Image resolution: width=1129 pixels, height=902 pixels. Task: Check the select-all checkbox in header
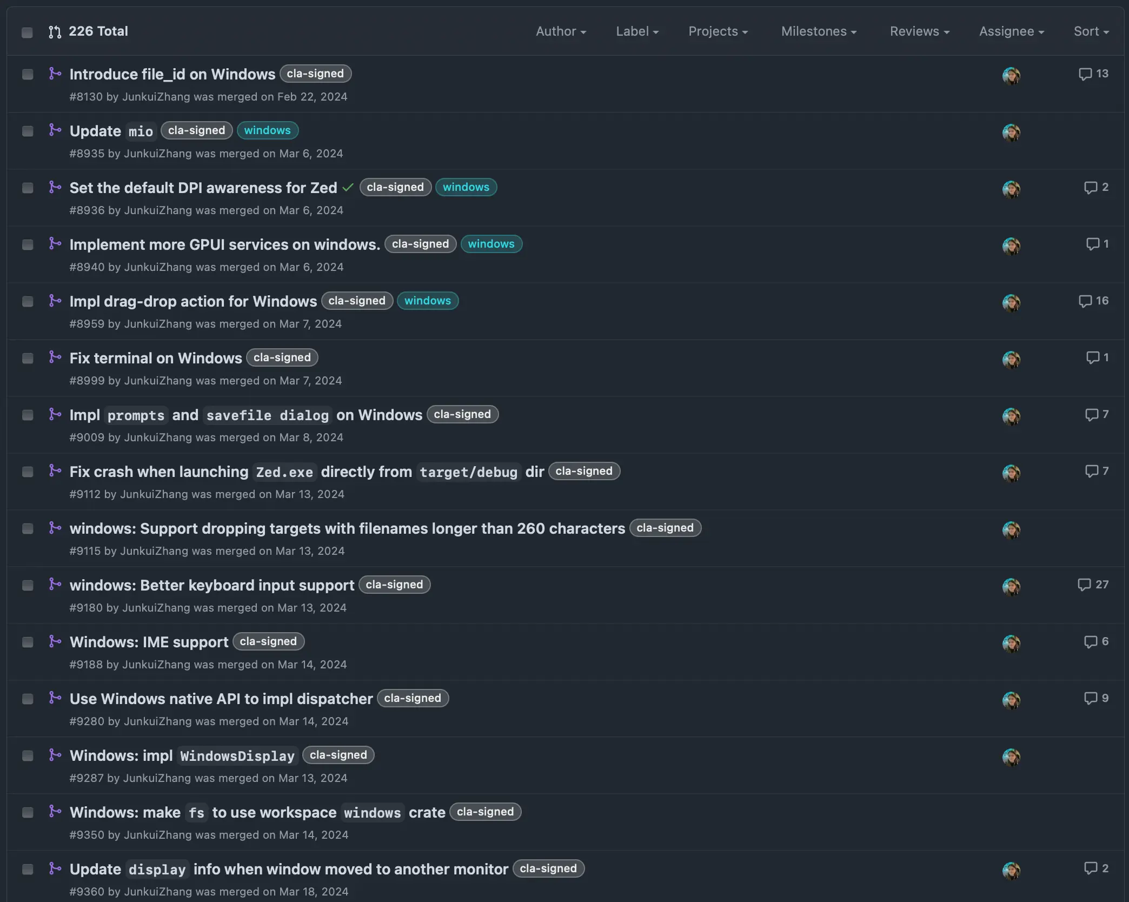tap(27, 32)
